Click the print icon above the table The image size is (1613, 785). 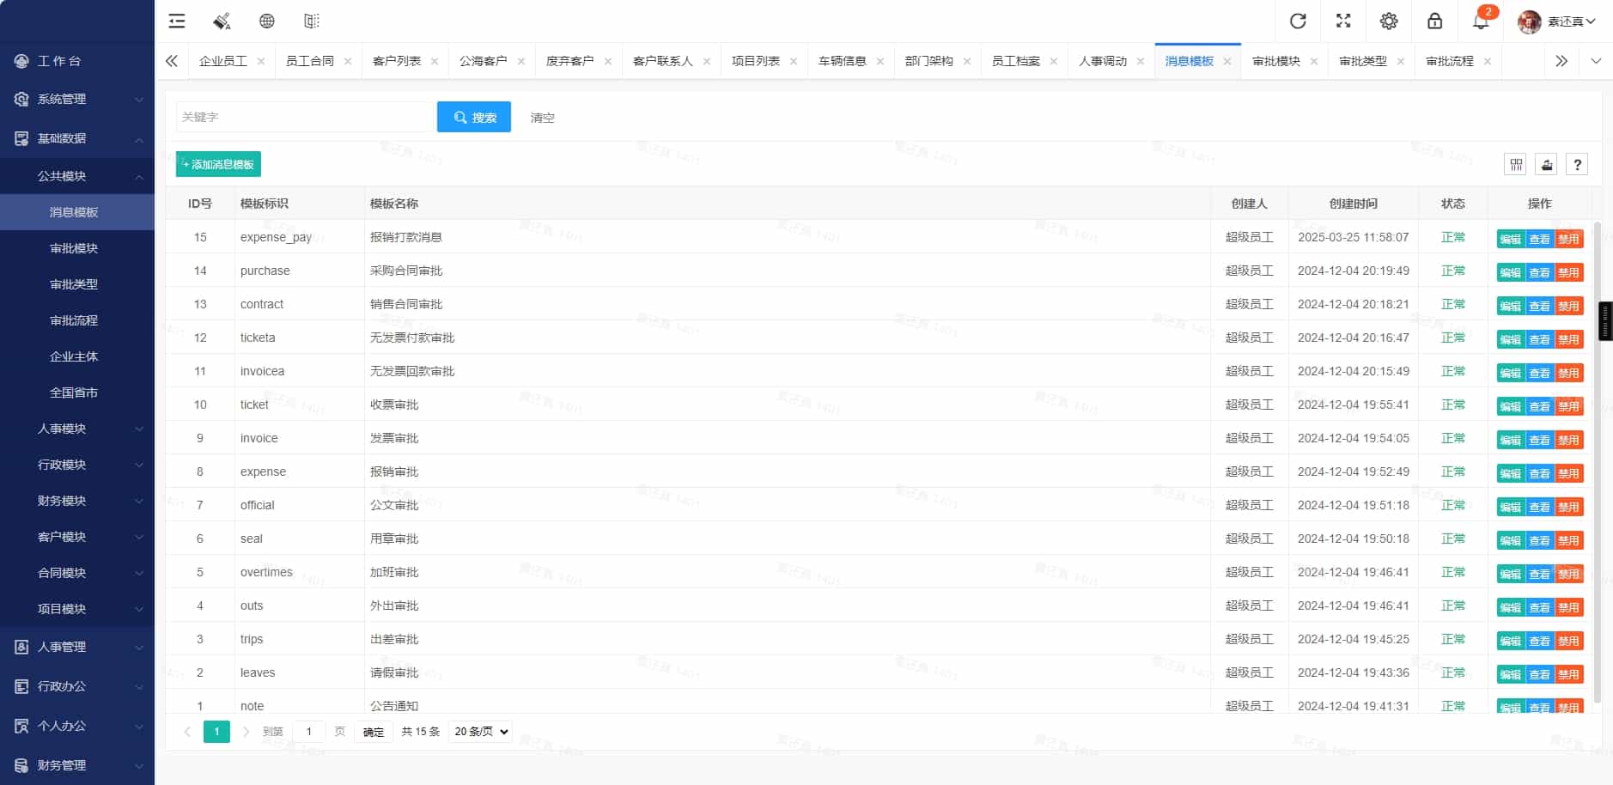click(1545, 164)
